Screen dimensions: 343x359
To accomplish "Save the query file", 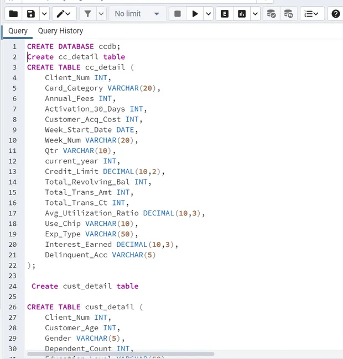I will pyautogui.click(x=31, y=14).
